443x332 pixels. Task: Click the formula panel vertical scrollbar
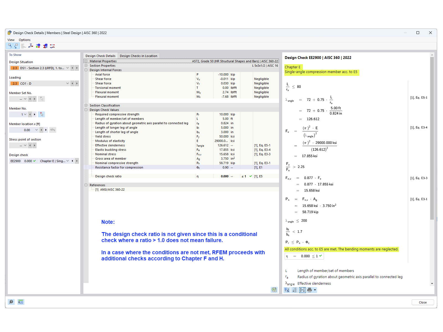(x=432, y=138)
